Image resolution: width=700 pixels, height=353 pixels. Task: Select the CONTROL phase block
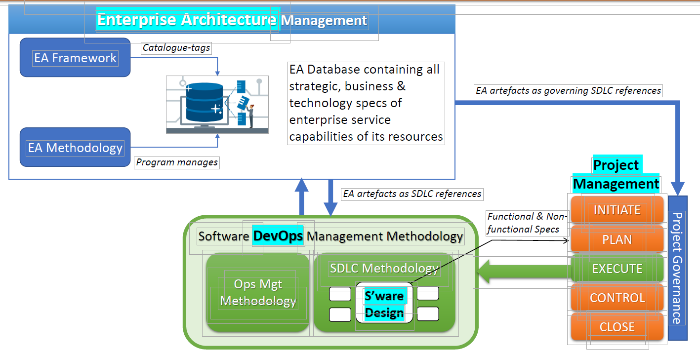click(x=617, y=298)
